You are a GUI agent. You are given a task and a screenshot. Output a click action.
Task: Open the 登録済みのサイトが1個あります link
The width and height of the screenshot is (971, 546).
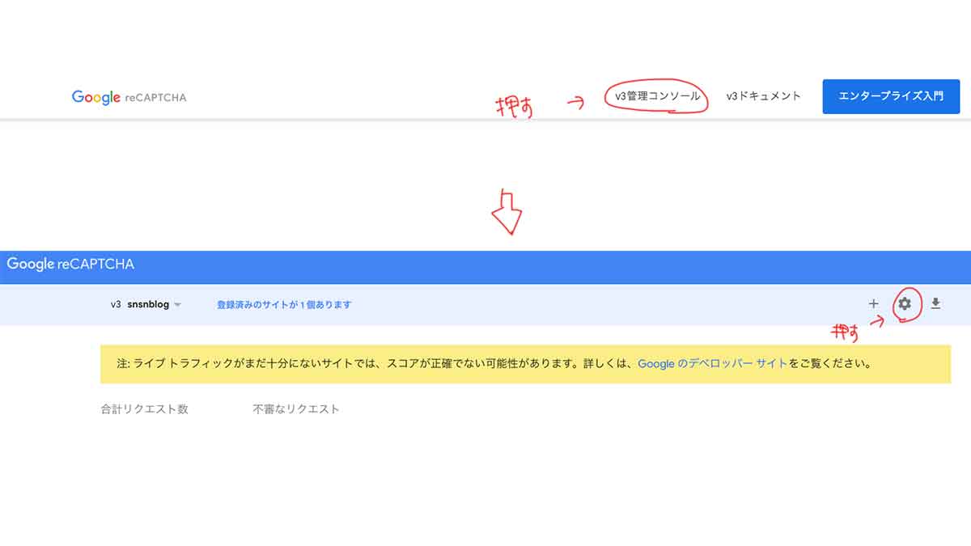click(285, 304)
